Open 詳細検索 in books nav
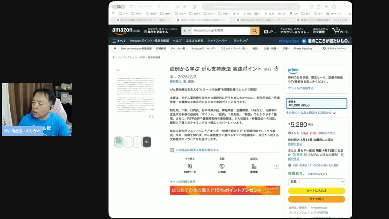Viewport: 389px width, 219px height. coord(161,48)
